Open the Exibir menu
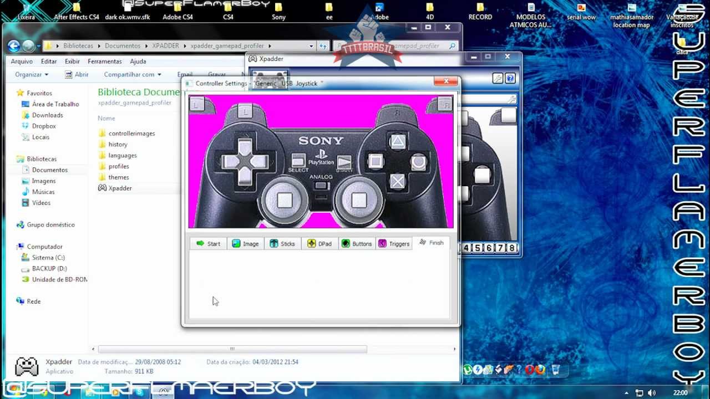710x399 pixels. coord(72,62)
